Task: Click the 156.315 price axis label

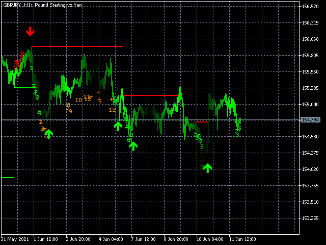Action: tap(310, 22)
